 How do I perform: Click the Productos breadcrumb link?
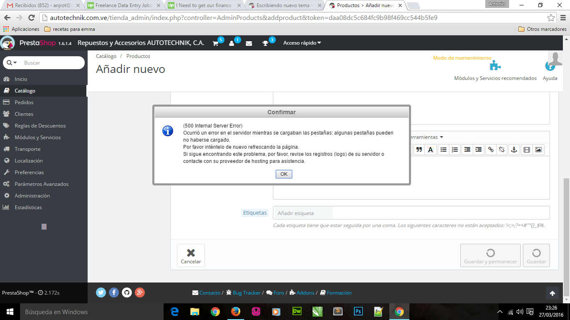pos(138,56)
